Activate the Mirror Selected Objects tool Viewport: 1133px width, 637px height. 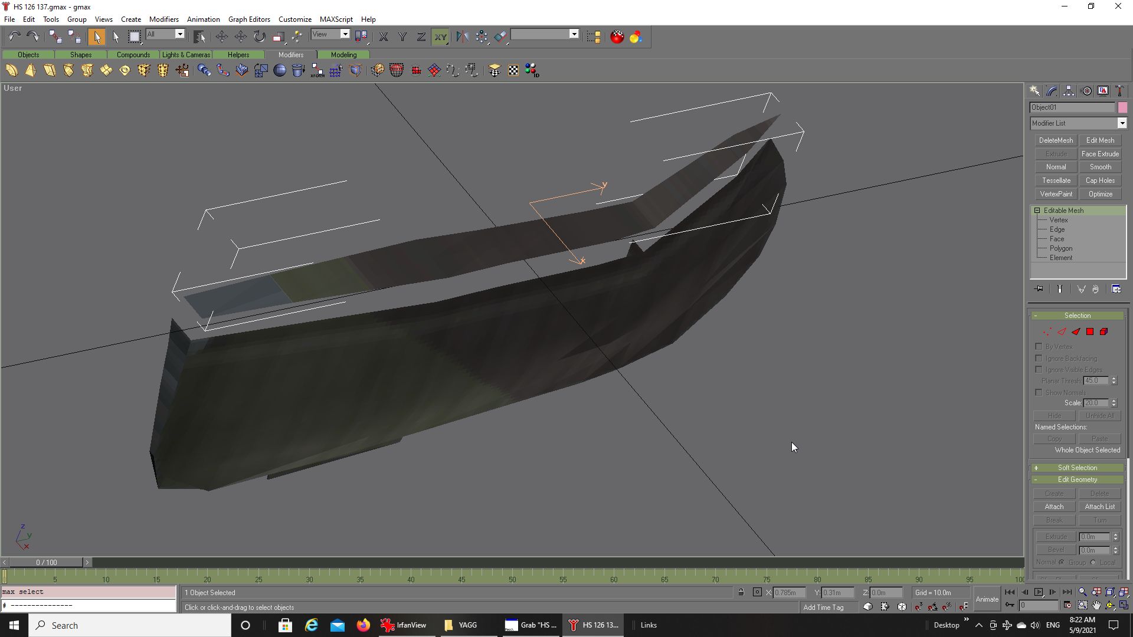(x=462, y=37)
